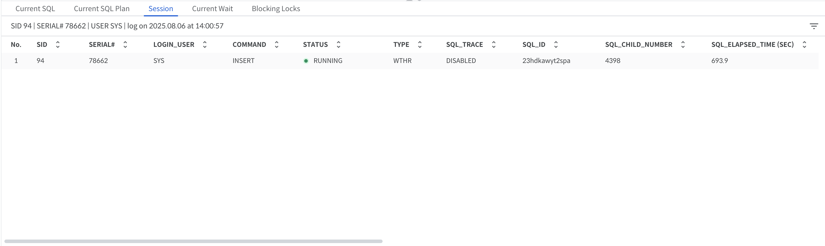Open the column filter icon
825x246 pixels.
tap(814, 26)
